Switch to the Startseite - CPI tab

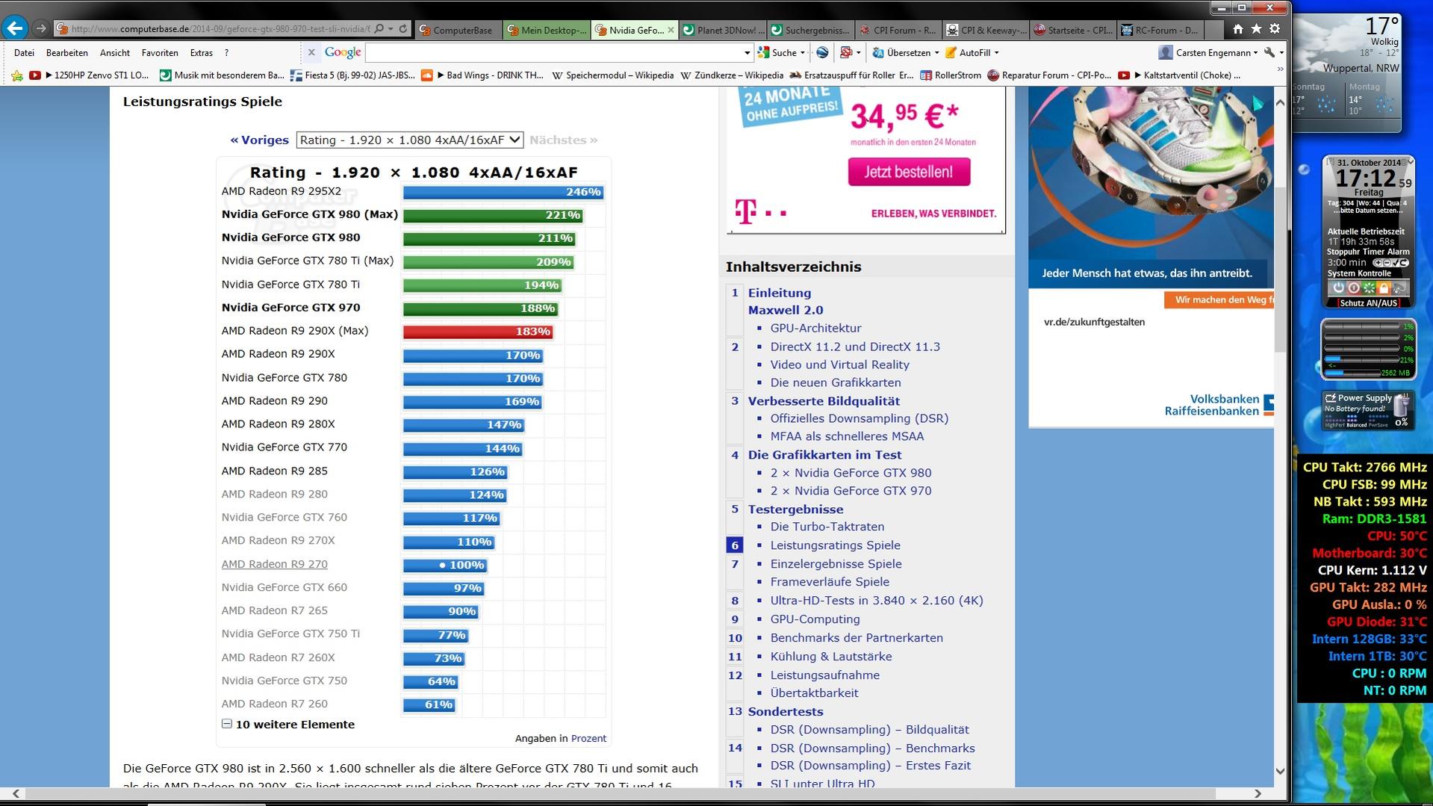point(1074,31)
